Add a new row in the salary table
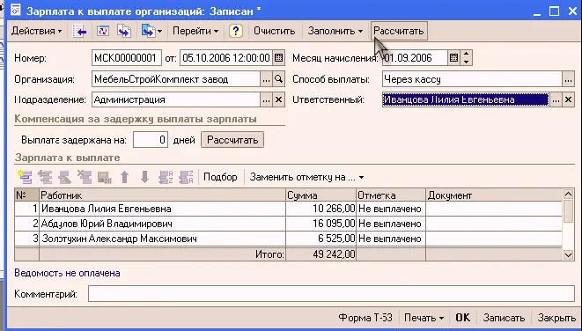 point(25,177)
